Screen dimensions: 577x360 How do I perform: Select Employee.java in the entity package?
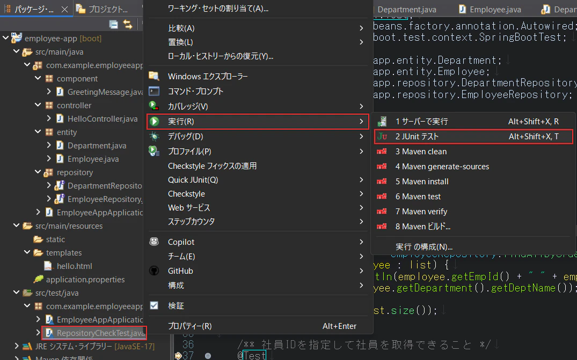[93, 159]
